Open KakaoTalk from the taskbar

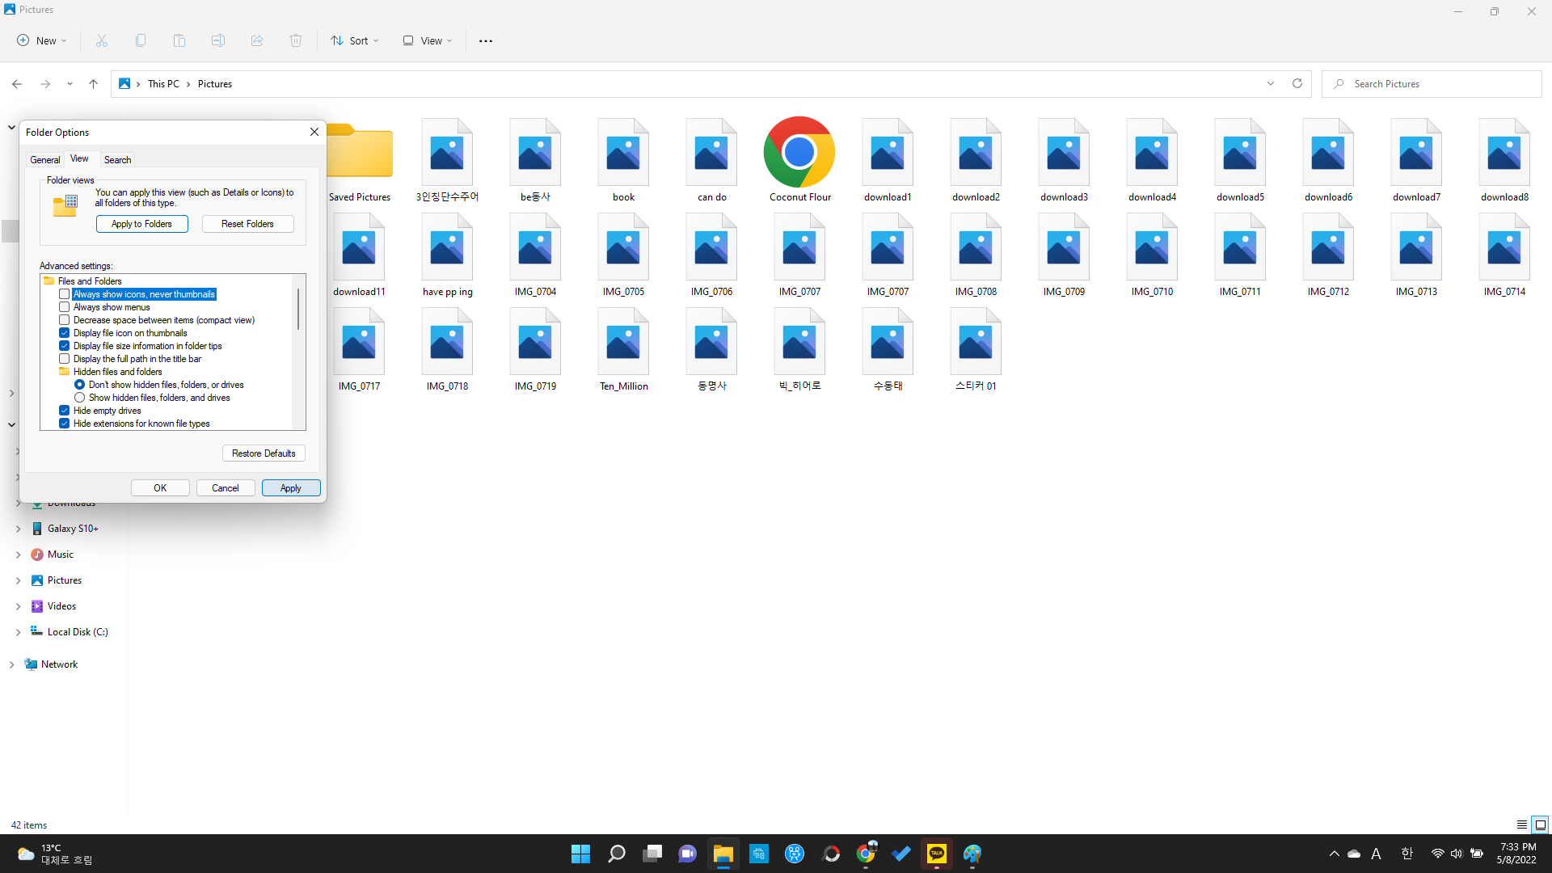click(937, 854)
